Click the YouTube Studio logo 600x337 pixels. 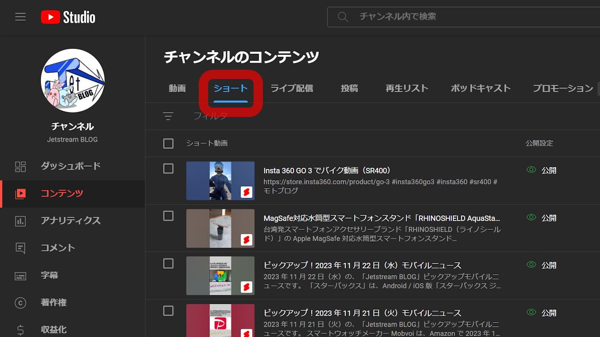click(x=67, y=17)
